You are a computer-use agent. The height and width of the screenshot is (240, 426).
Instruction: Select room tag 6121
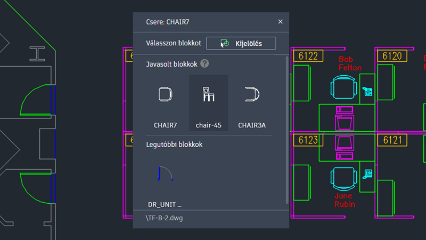pos(392,140)
